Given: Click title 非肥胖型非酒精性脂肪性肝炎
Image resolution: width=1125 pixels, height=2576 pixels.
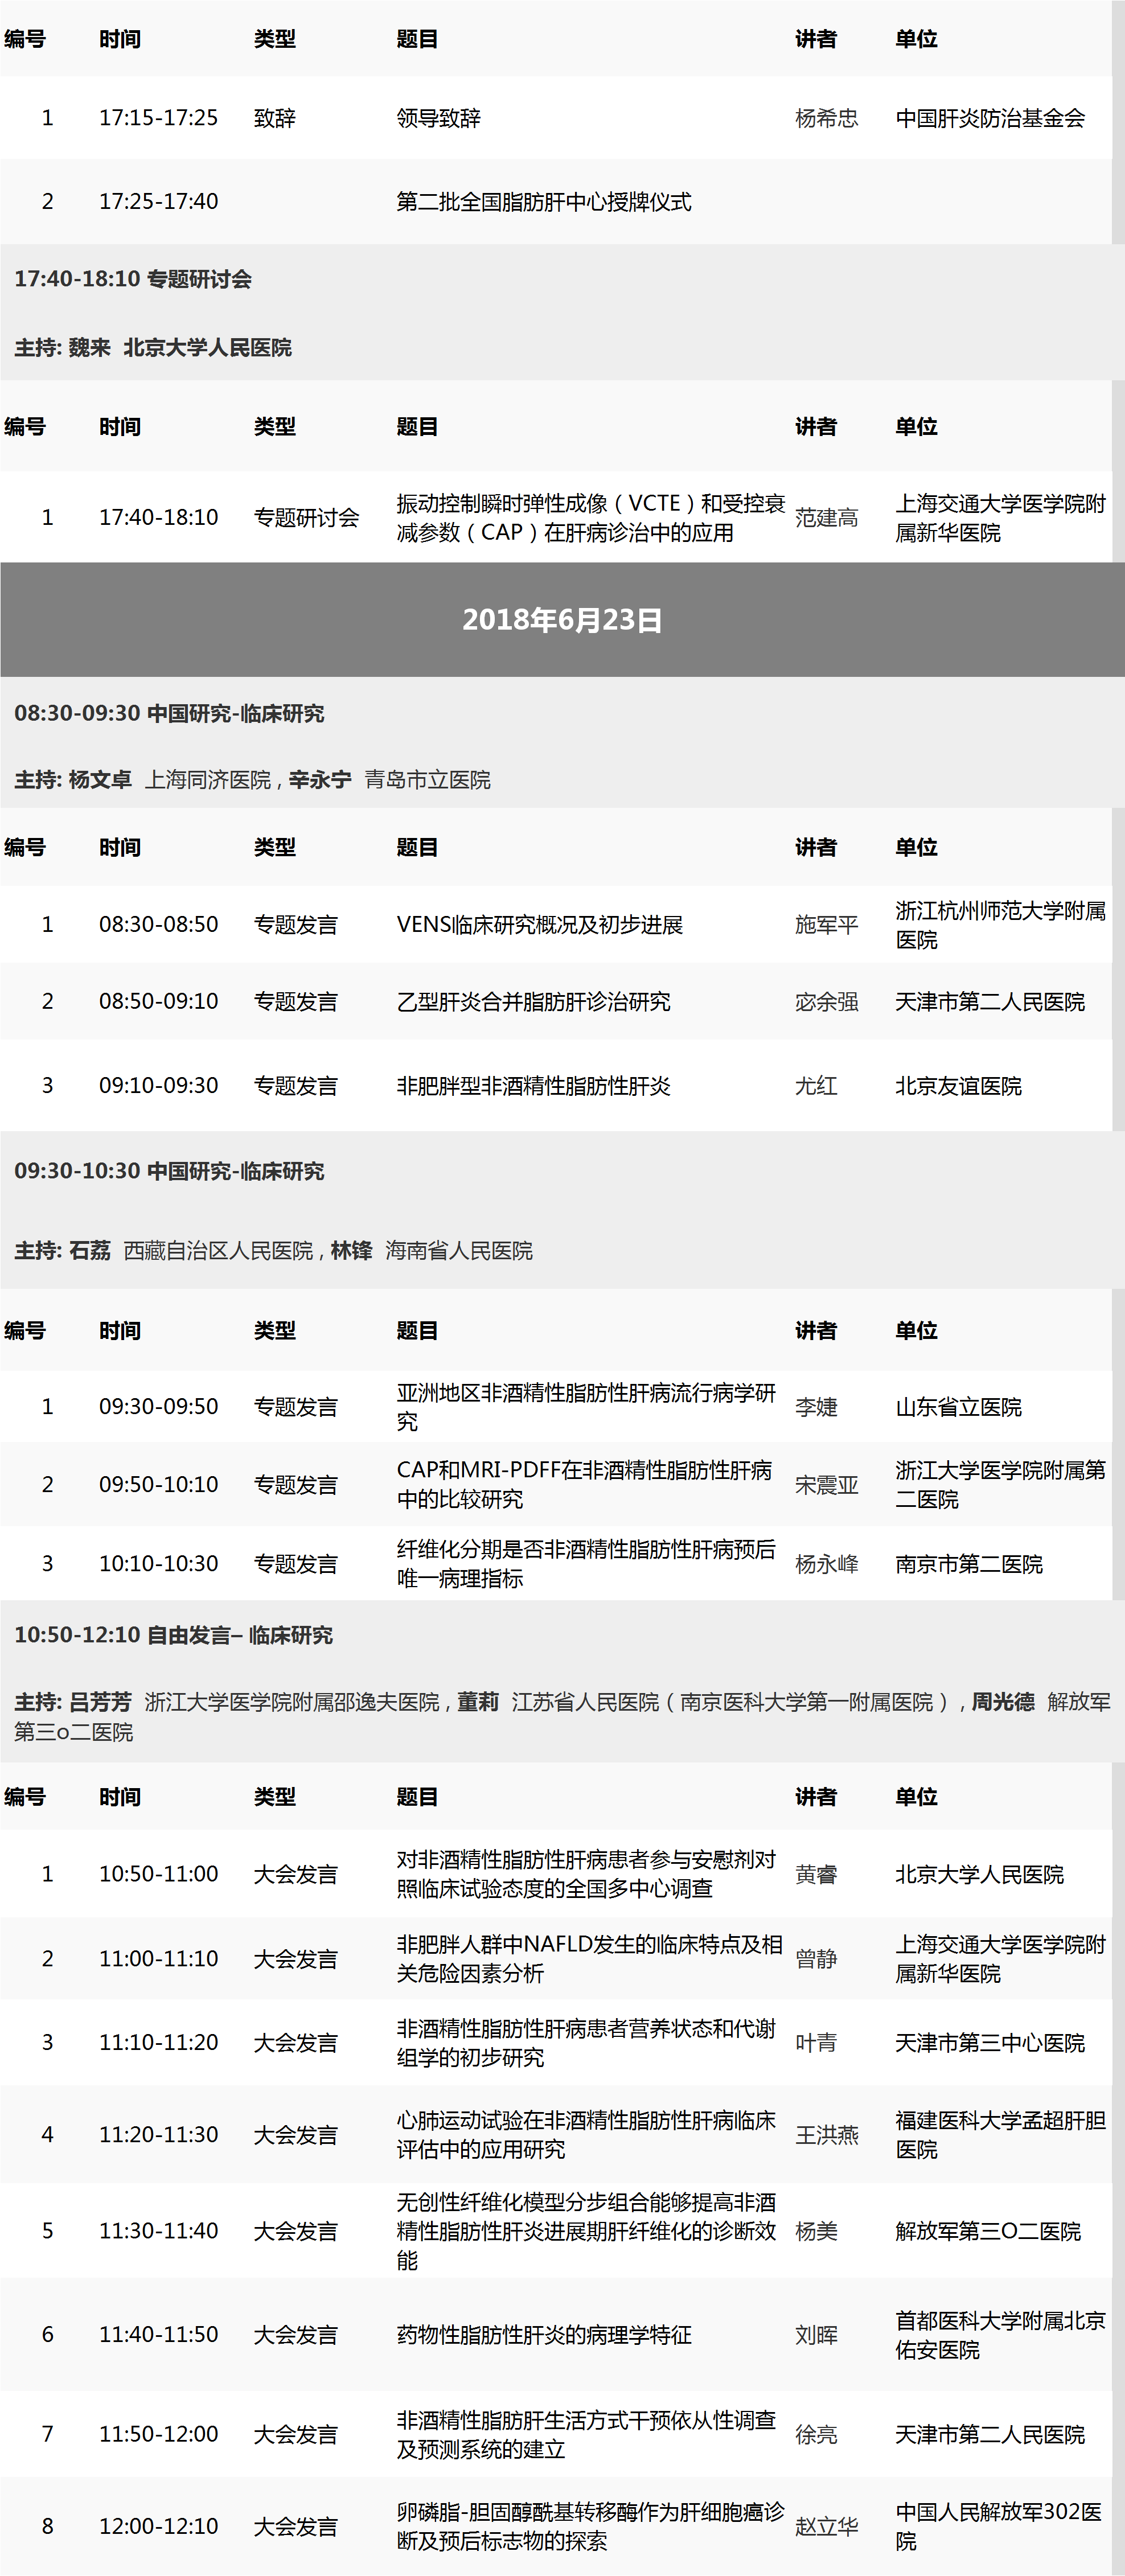Looking at the screenshot, I should [x=533, y=1086].
